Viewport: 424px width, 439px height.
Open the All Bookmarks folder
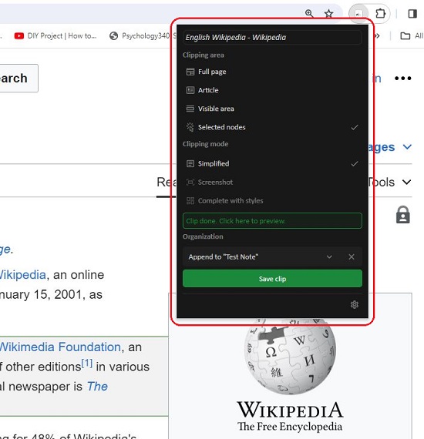pyautogui.click(x=412, y=36)
